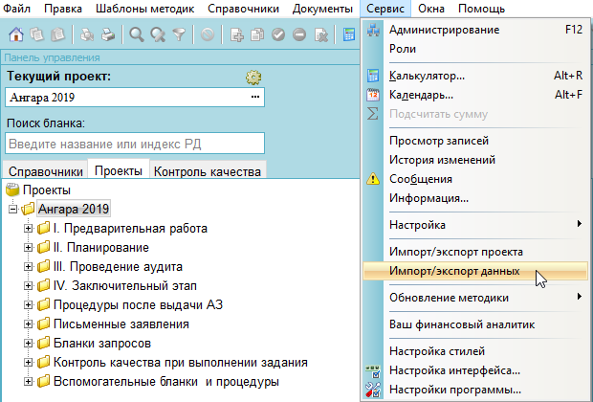This screenshot has height=402, width=593.
Task: Select the Письменные заявления tree label
Action: pos(121,324)
